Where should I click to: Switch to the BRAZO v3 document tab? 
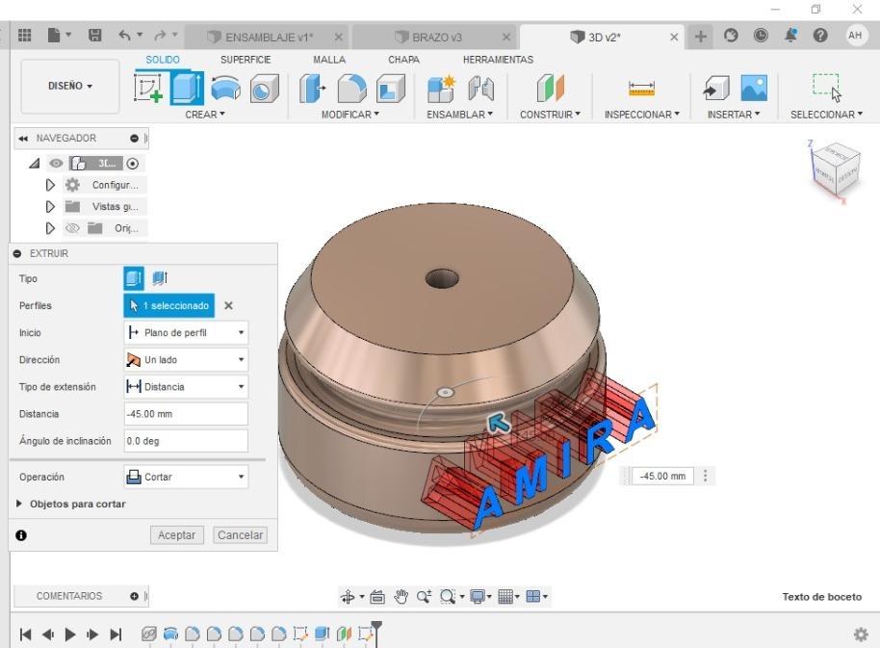[432, 37]
